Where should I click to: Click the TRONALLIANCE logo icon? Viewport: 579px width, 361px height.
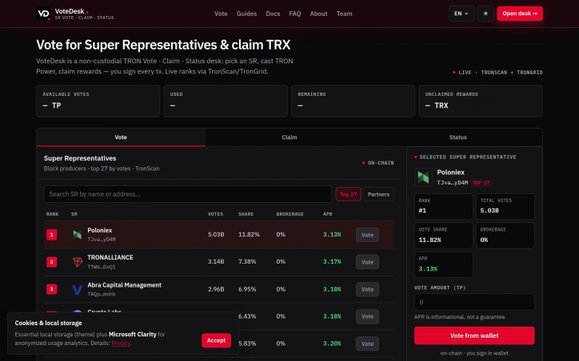pyautogui.click(x=78, y=262)
